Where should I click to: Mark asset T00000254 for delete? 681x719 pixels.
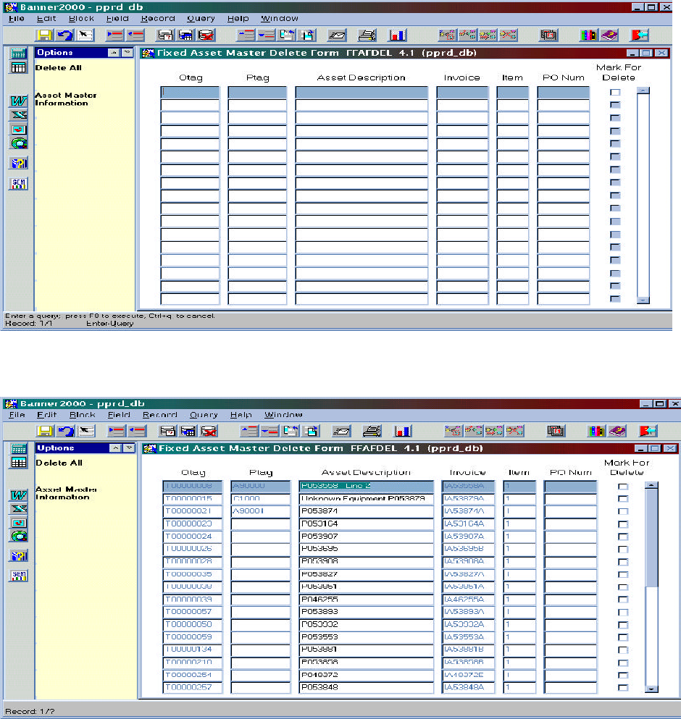pos(623,675)
